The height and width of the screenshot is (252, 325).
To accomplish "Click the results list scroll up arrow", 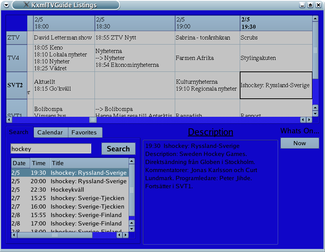I will 132,161.
